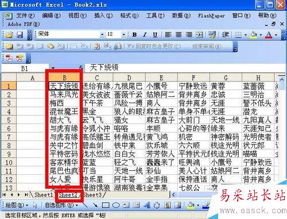The height and width of the screenshot is (219, 287).
Task: Switch to Sheet1 tab
Action: (x=44, y=195)
